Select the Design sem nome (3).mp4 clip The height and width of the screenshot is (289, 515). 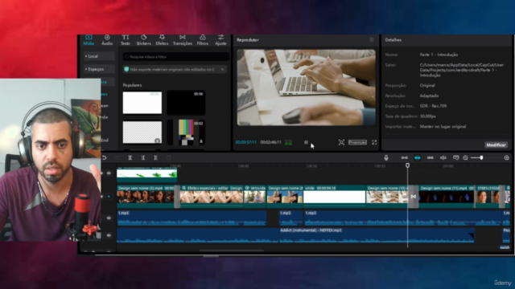(146, 196)
